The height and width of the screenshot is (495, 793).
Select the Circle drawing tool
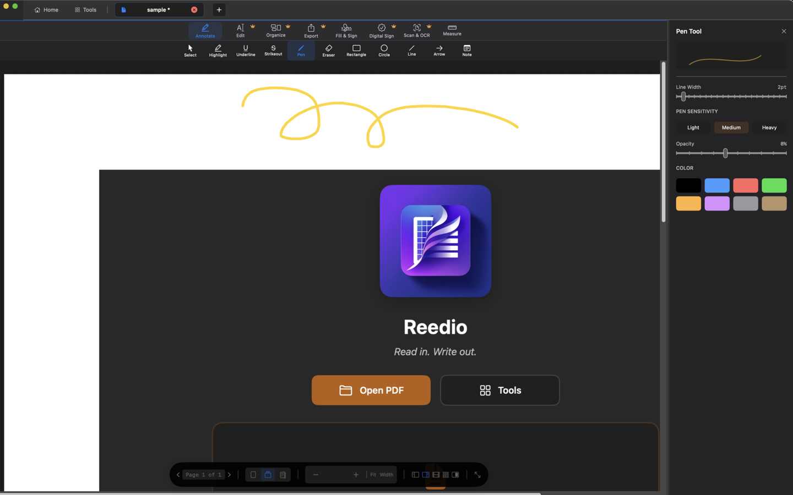coord(384,51)
